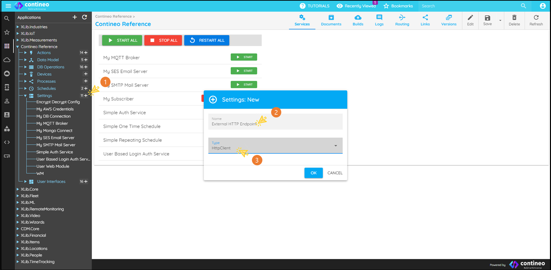Open TUTORIALS link

pyautogui.click(x=315, y=6)
